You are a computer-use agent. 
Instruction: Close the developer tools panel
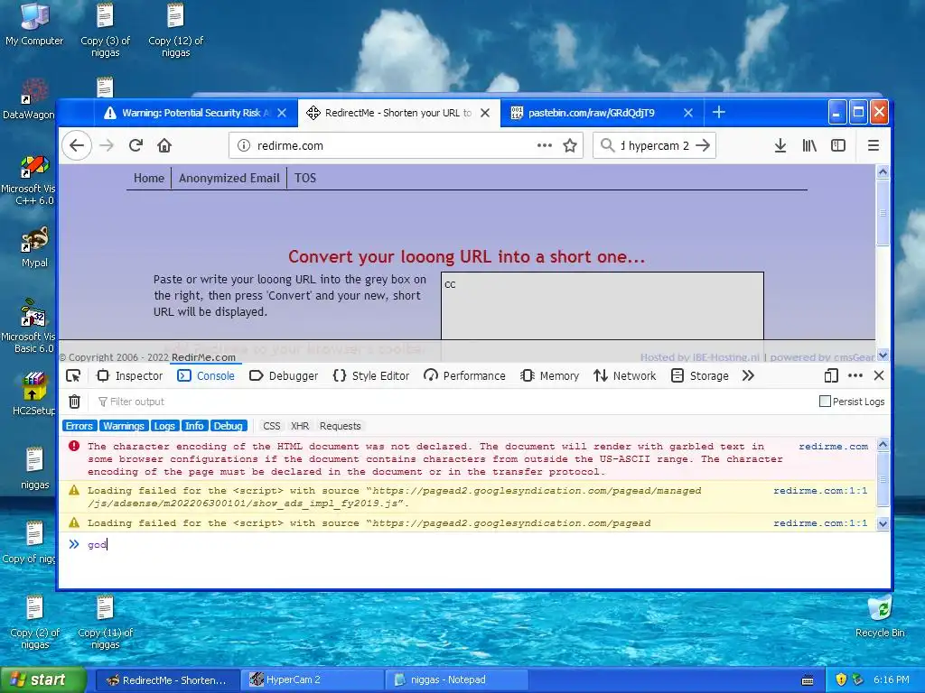point(879,375)
